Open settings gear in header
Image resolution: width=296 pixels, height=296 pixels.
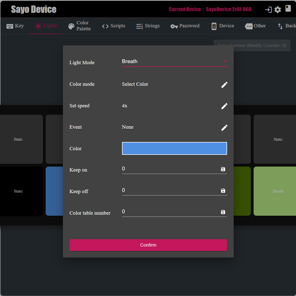278,10
